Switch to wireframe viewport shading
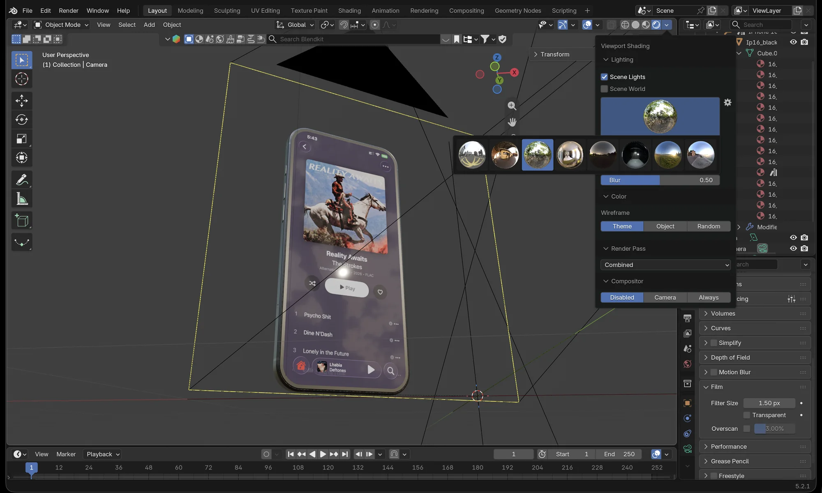 tap(625, 25)
